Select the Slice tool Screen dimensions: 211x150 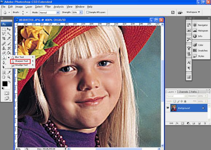click(9, 38)
